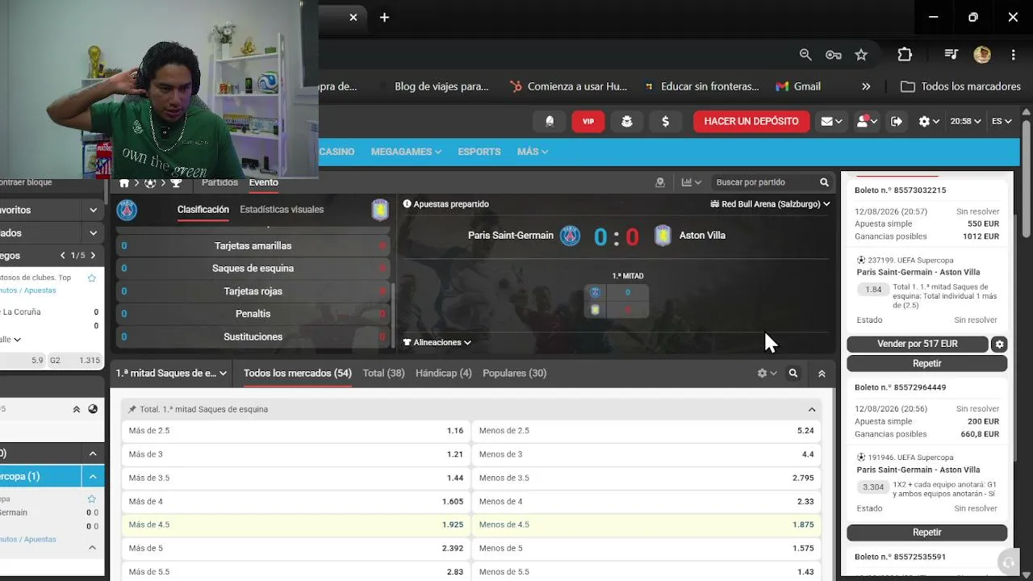The image size is (1033, 581).
Task: Select the Clasificación tab
Action: [203, 210]
